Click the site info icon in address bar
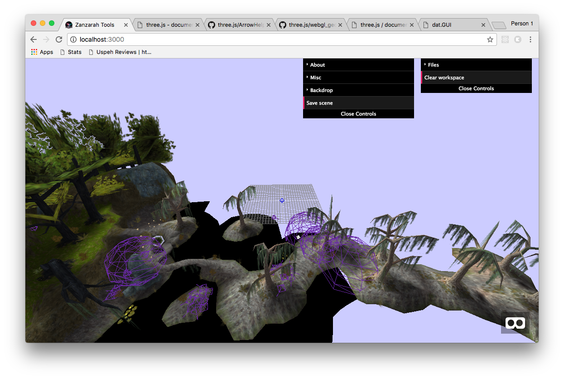 pyautogui.click(x=73, y=39)
